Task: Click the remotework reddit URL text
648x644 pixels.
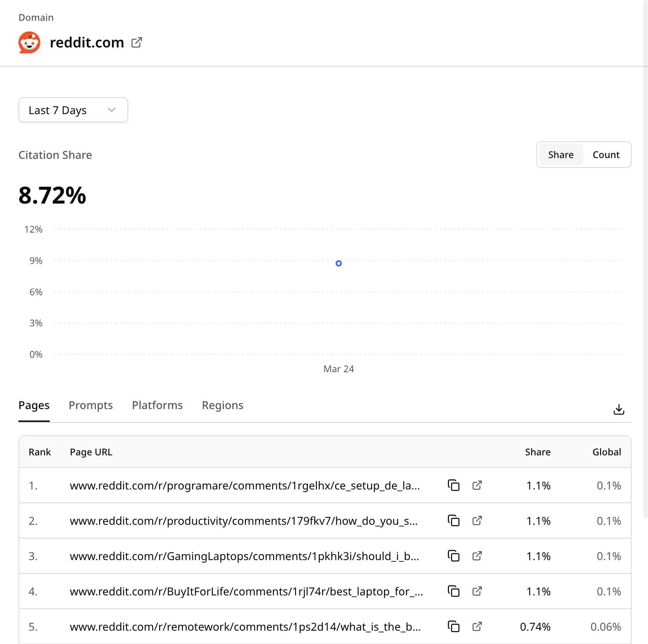Action: (245, 627)
